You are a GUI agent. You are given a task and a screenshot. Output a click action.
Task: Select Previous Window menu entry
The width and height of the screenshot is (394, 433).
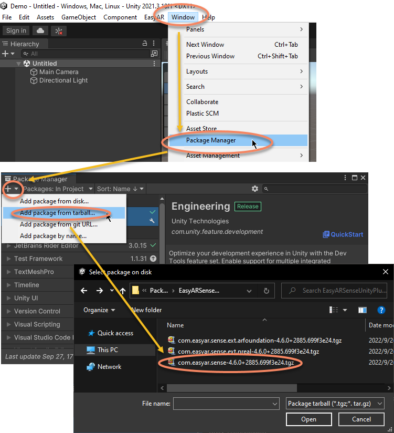click(x=238, y=56)
